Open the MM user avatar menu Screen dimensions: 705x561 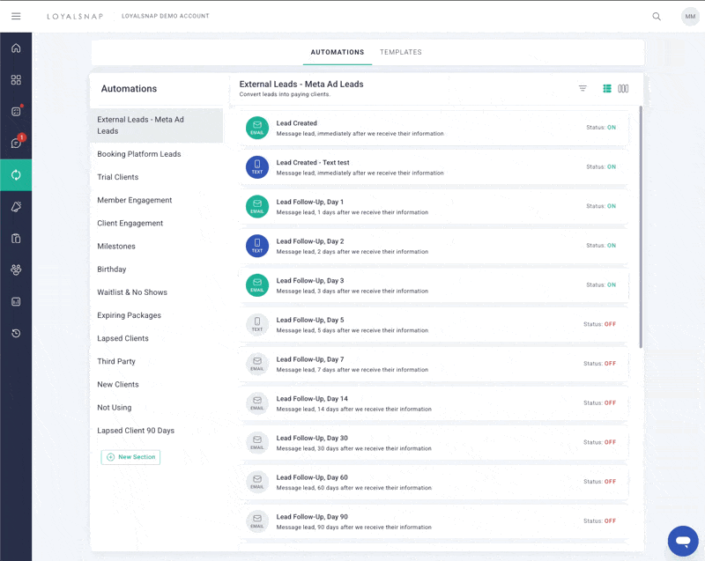[x=690, y=17]
